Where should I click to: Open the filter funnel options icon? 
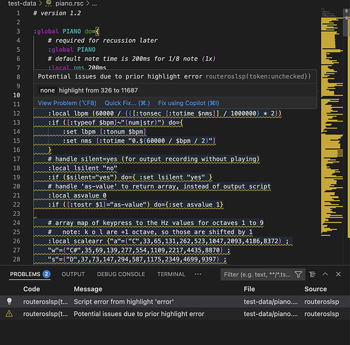[x=298, y=275]
